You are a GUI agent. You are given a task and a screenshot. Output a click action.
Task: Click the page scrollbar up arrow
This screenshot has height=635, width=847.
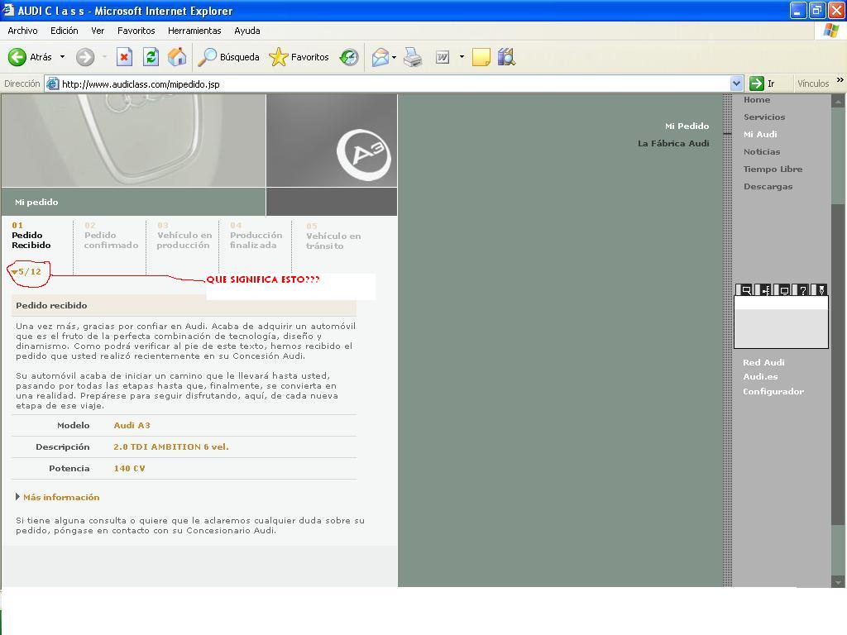point(839,101)
